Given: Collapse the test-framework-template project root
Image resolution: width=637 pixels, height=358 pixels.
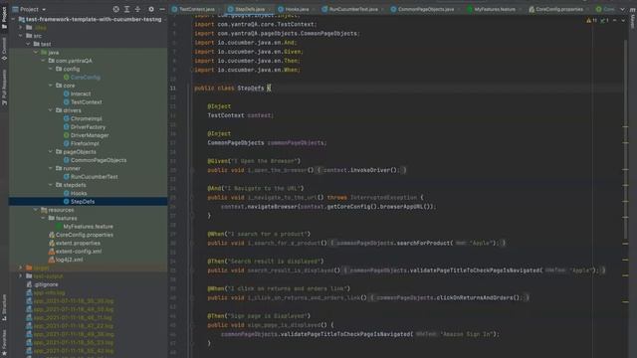Looking at the screenshot, I should pos(13,19).
